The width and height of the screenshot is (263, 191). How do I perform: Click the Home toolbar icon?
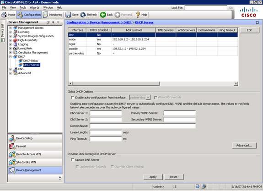[x=4, y=15]
